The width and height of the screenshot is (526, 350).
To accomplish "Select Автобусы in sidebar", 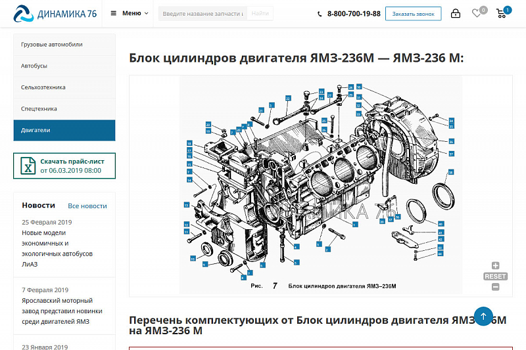I will pyautogui.click(x=64, y=66).
